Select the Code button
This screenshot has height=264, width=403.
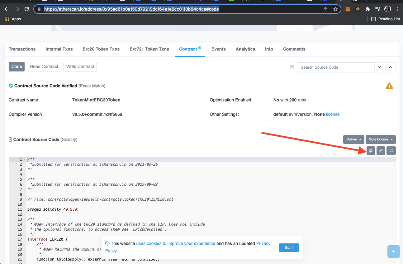[x=17, y=66]
